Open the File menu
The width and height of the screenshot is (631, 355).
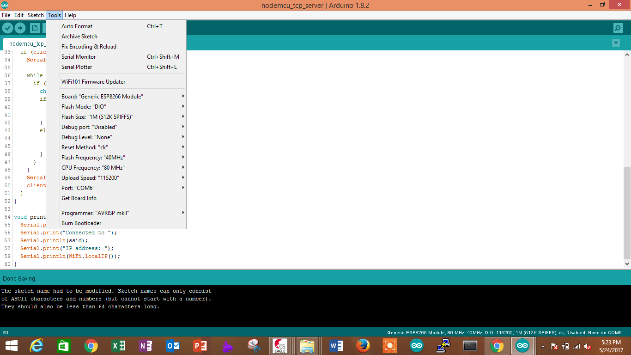[x=6, y=15]
